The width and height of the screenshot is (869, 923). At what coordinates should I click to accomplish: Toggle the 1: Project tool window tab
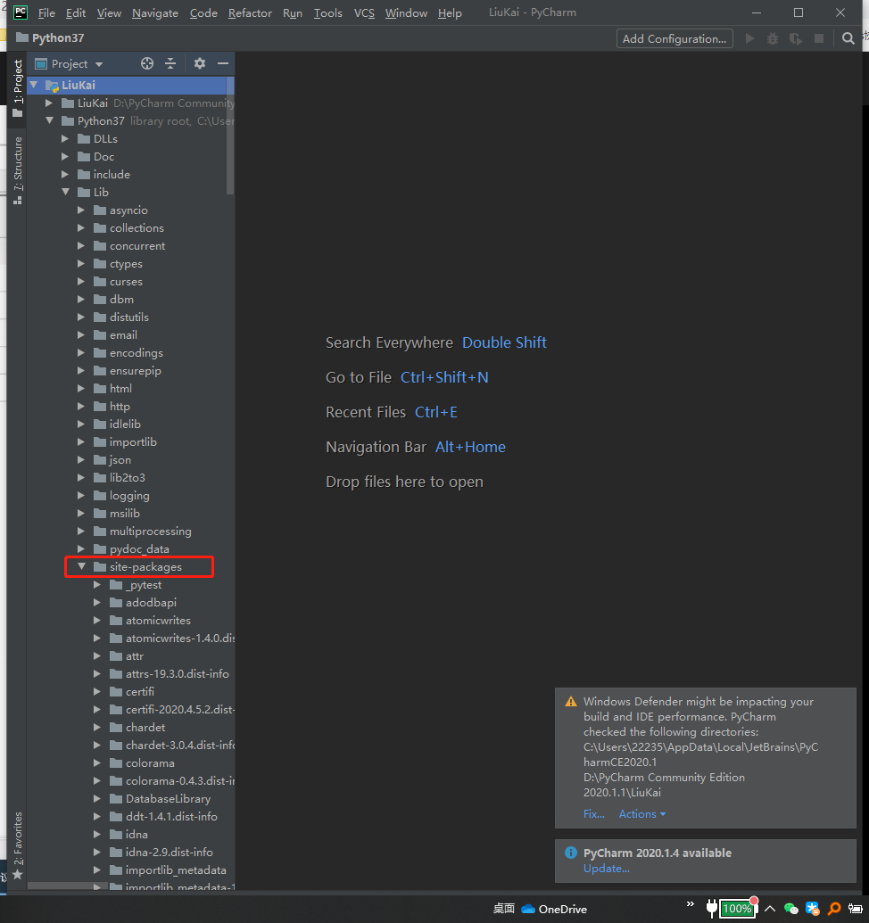tap(18, 87)
